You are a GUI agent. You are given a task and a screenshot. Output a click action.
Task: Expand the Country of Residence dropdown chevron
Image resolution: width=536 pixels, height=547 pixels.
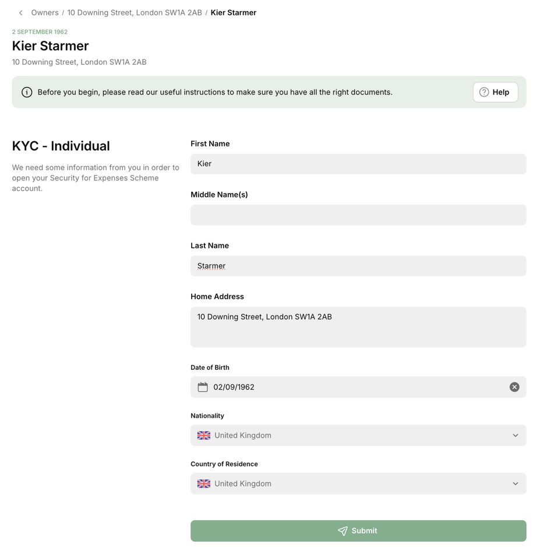[515, 484]
